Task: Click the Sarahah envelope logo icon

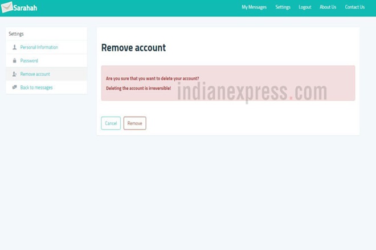Action: click(7, 7)
